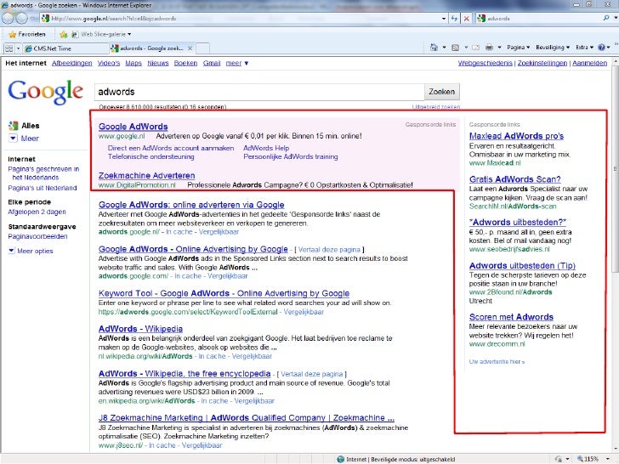Screen dimensions: 619x464
Task: Click the Zoeken search button
Action: [x=442, y=92]
